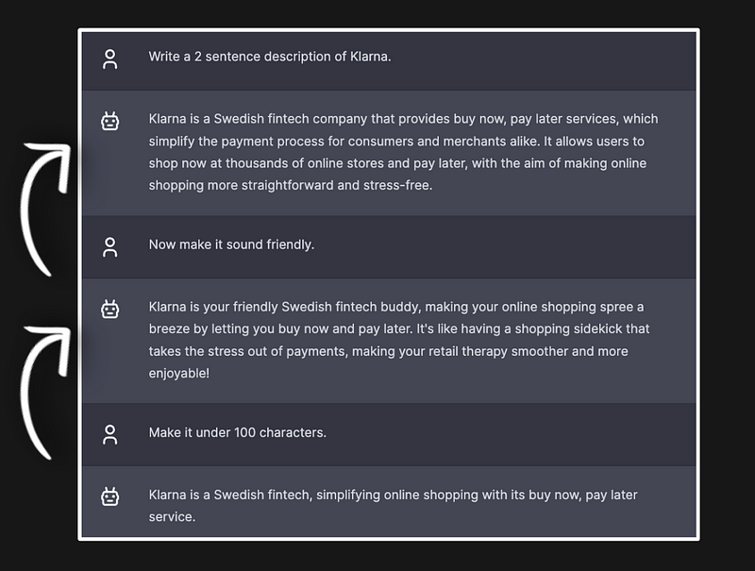Click the word "service." ending the final reply
Image resolution: width=755 pixels, height=571 pixels.
(x=172, y=517)
